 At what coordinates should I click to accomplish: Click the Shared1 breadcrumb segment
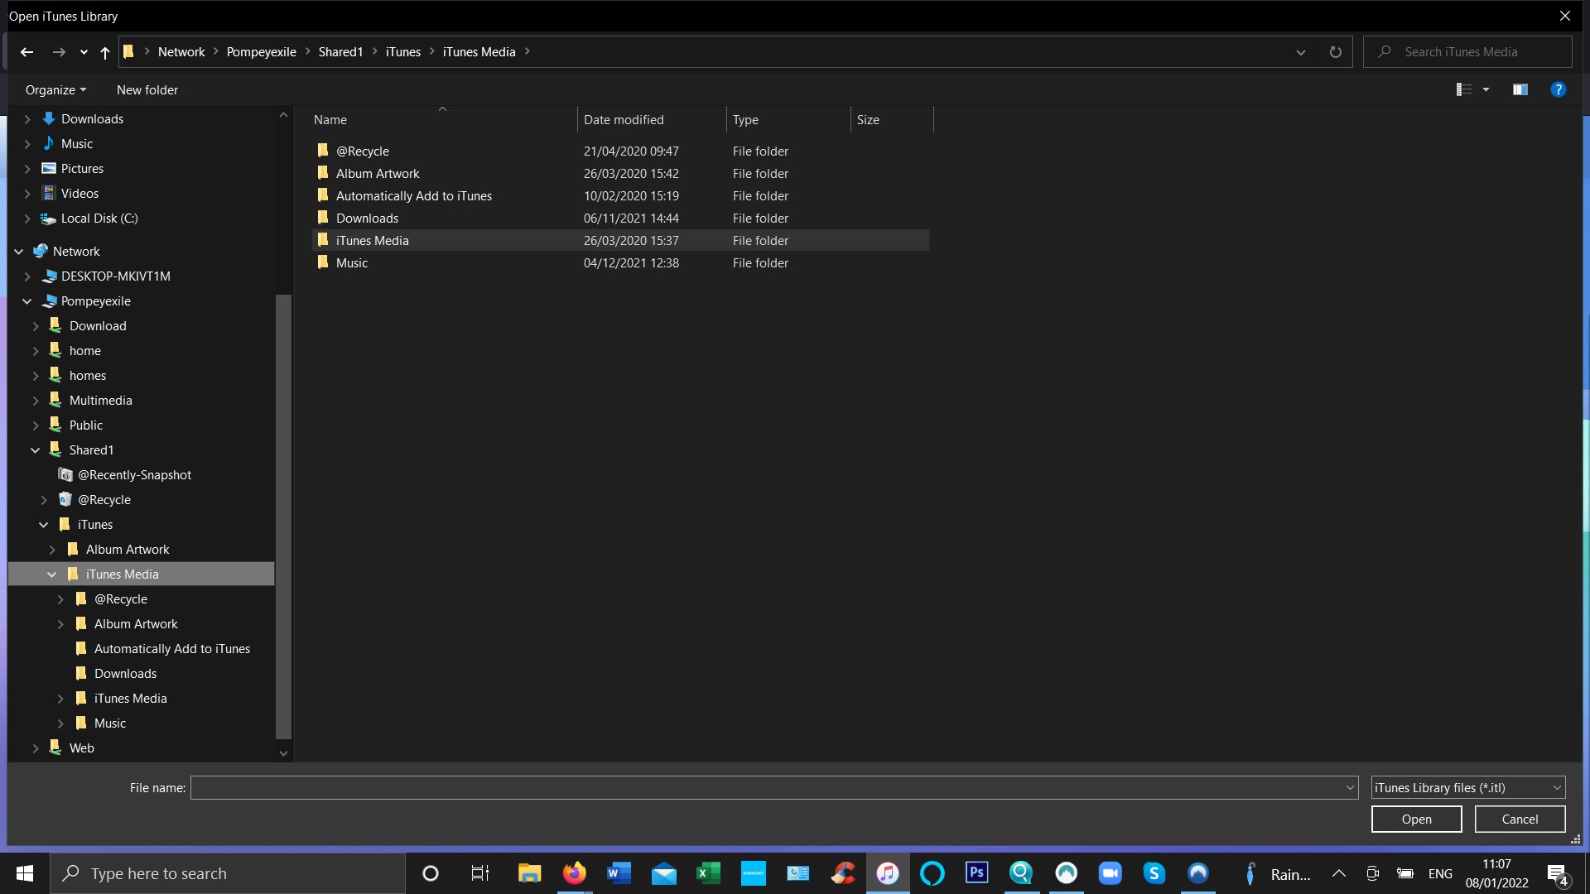click(340, 52)
